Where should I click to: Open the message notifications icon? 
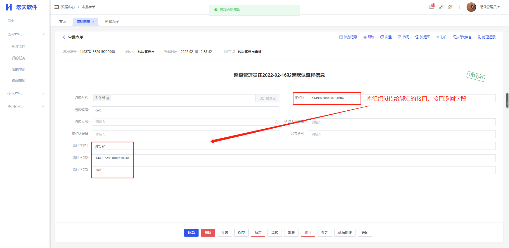tap(432, 7)
